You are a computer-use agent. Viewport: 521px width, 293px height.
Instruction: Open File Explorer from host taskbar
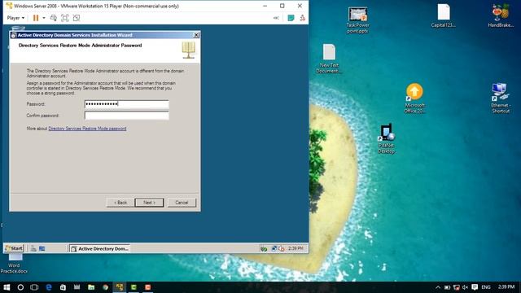coord(91,287)
